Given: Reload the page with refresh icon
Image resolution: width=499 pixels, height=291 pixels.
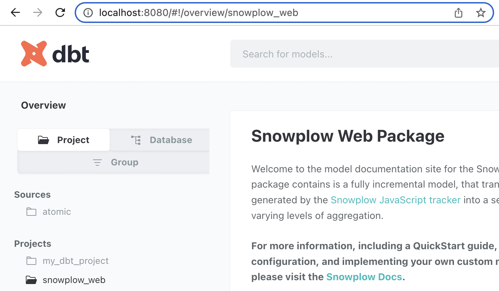Looking at the screenshot, I should [60, 13].
